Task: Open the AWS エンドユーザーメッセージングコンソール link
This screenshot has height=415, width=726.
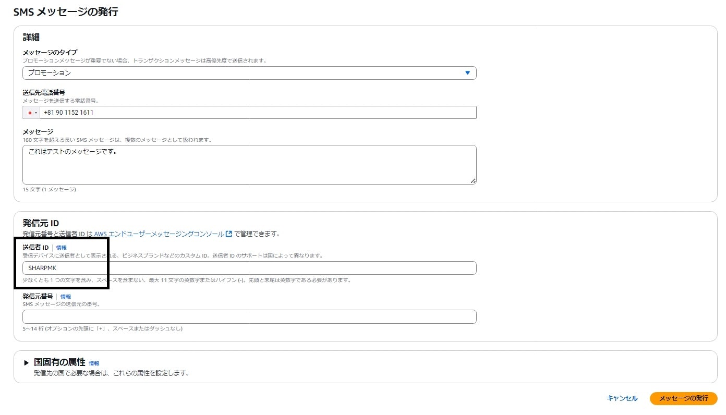Action: pos(159,234)
